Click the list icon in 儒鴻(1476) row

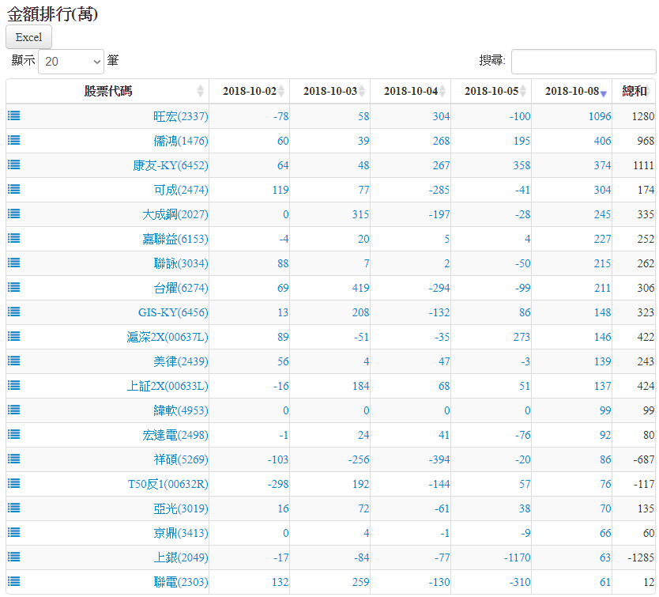pos(14,140)
